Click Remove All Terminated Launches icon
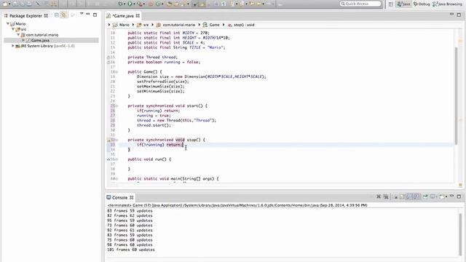Screen dimensions: 466x262 [386, 196]
